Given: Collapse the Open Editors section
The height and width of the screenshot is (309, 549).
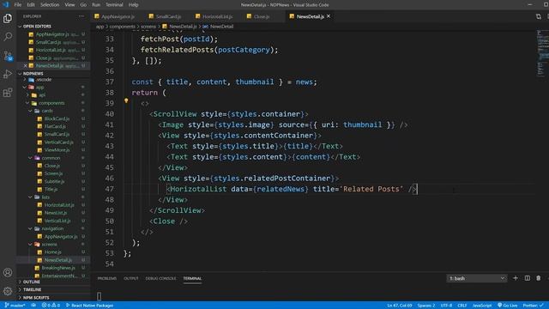Looking at the screenshot, I should pos(37,27).
